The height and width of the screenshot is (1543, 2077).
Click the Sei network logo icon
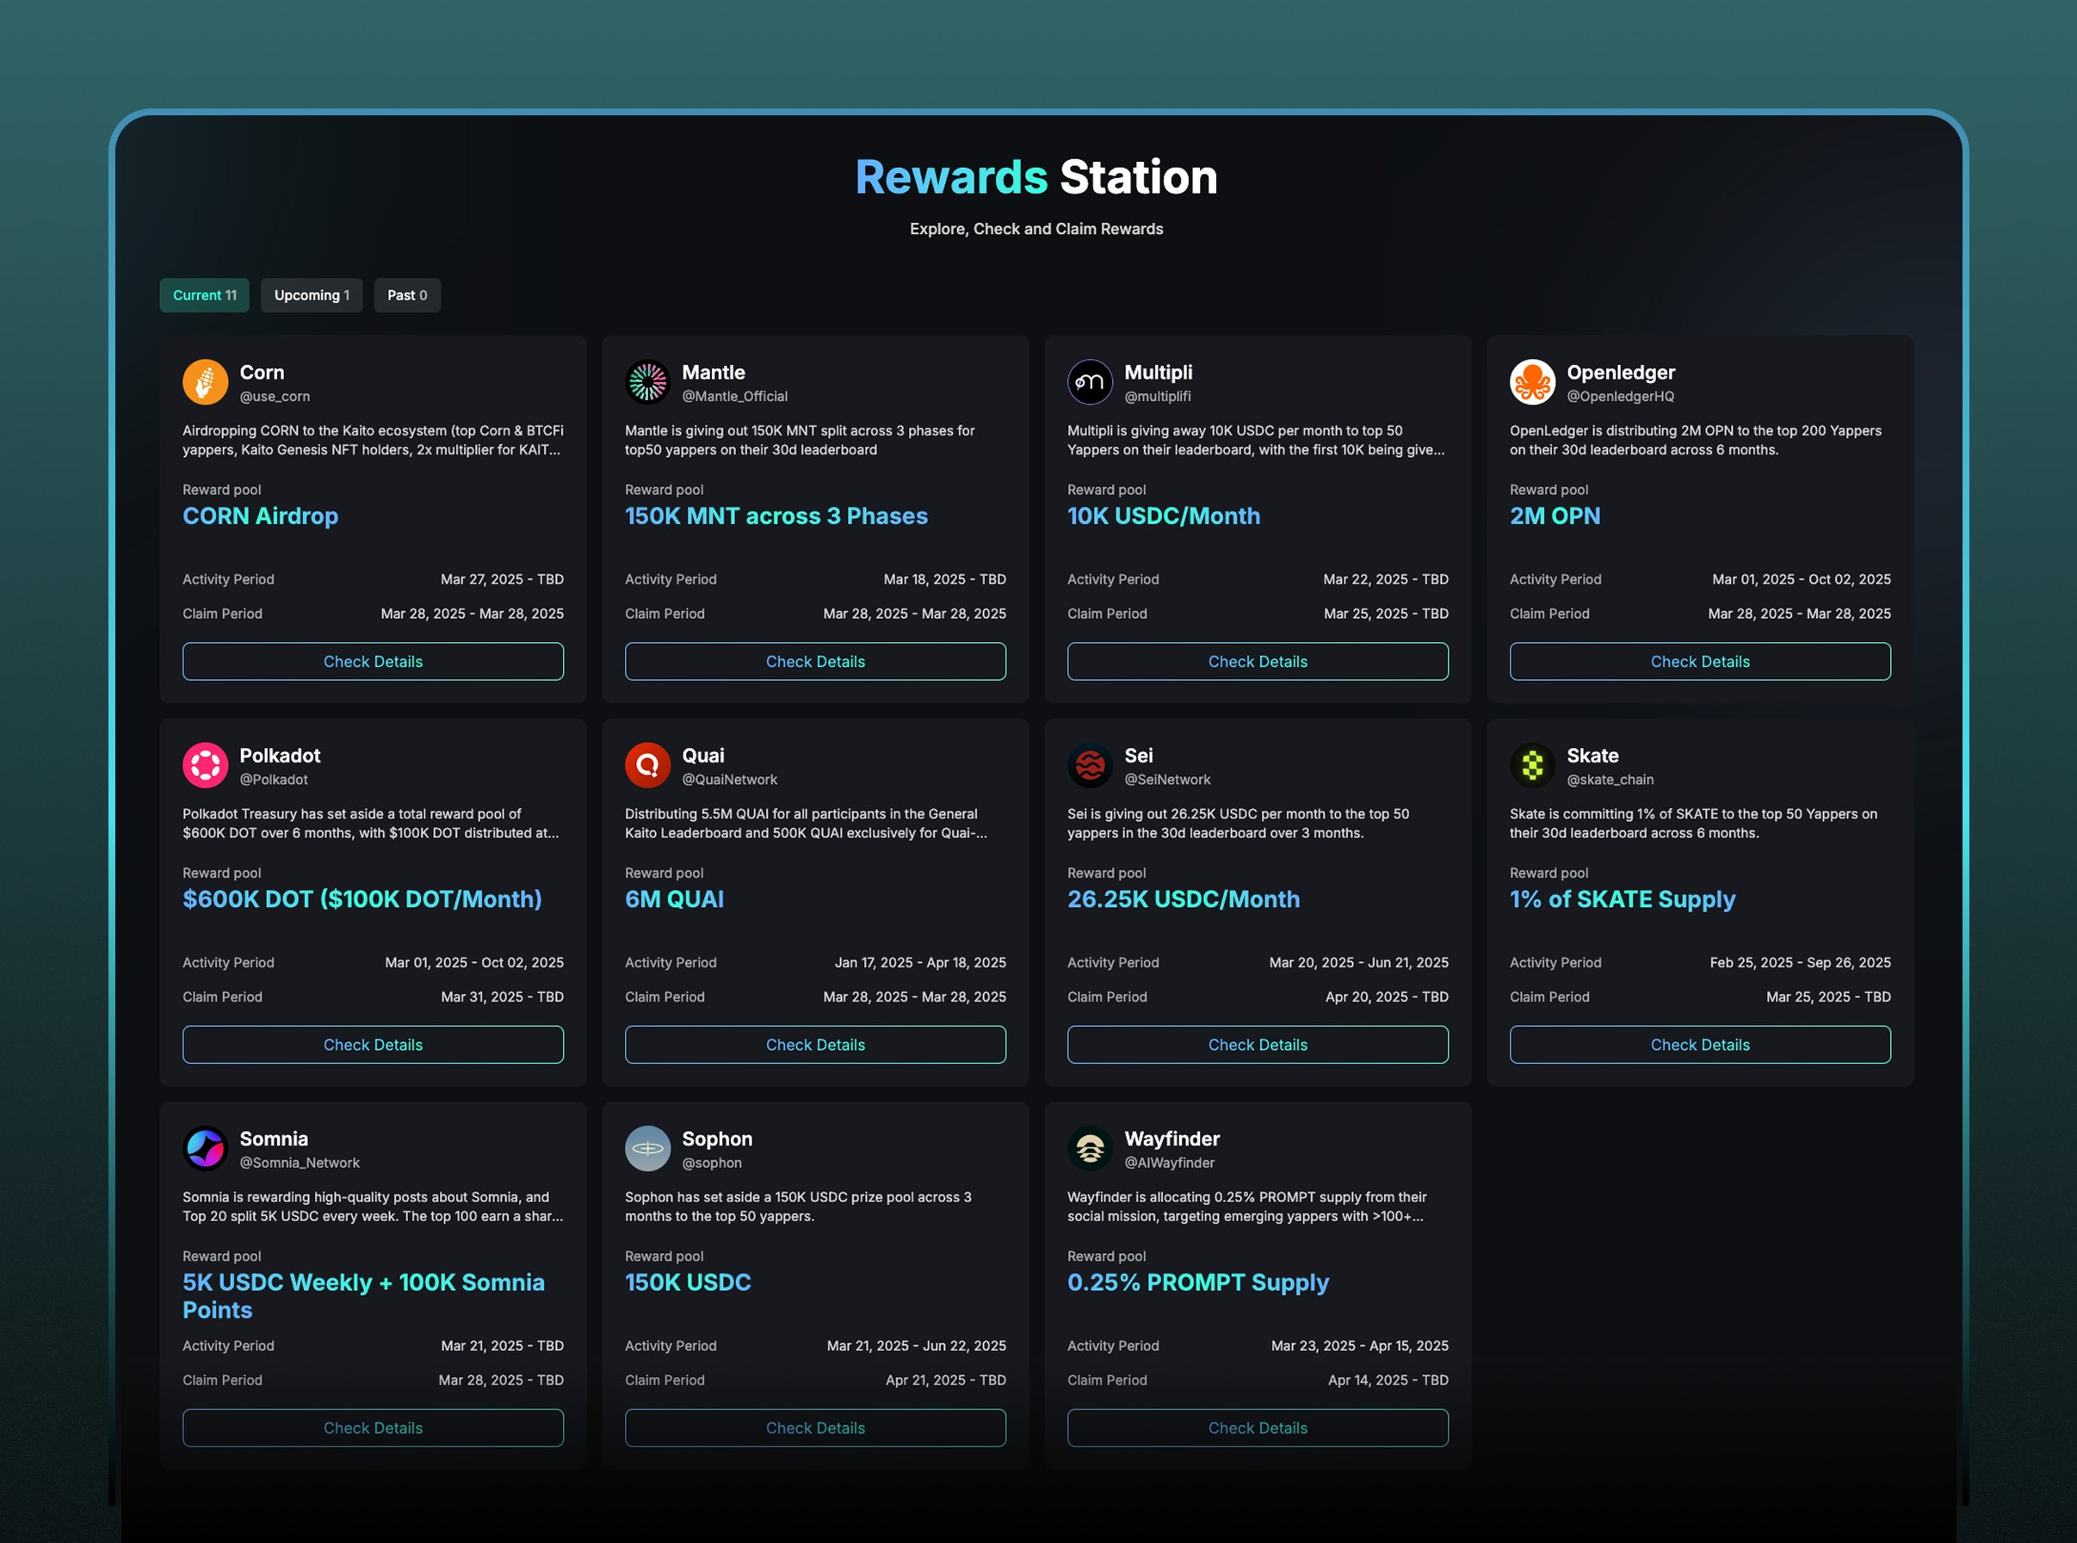(1090, 765)
